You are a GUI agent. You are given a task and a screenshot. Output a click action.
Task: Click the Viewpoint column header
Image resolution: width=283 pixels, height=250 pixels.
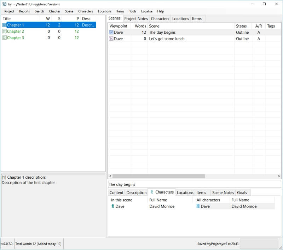(x=119, y=26)
